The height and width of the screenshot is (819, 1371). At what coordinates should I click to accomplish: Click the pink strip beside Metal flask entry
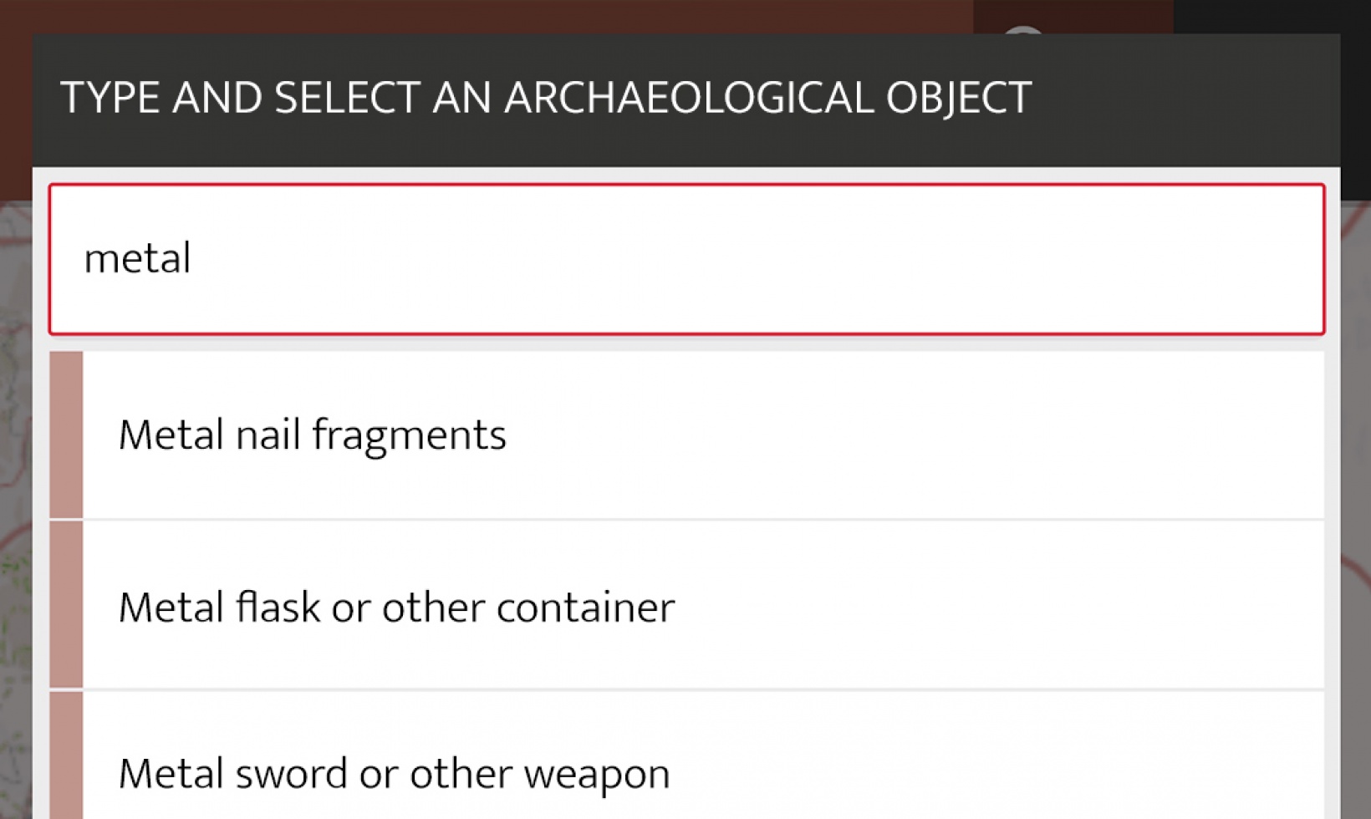click(x=66, y=608)
